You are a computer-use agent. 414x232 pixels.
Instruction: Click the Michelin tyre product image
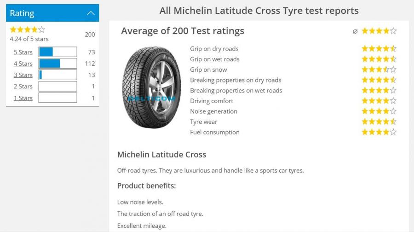(x=151, y=87)
